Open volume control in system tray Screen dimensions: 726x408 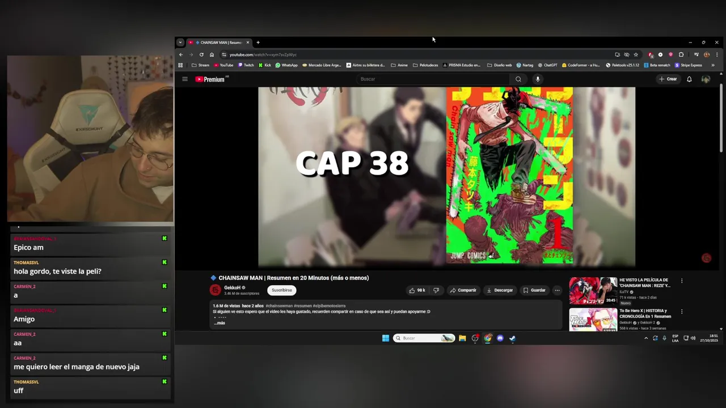coord(693,338)
